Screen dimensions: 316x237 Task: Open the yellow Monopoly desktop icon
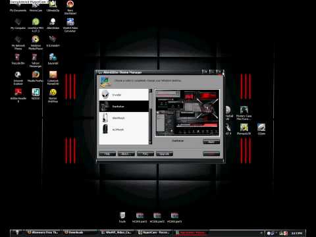point(244,129)
